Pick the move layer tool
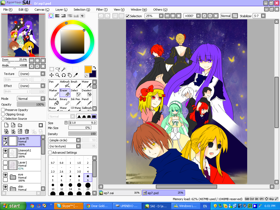The width and height of the screenshot is (280, 210). click(x=51, y=75)
